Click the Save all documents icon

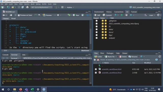(x=23, y=7)
